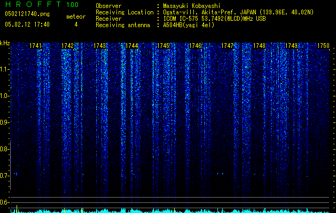Image resolution: width=336 pixels, height=213 pixels.
Task: Click the version number 1.0.0
Action: 73,4
